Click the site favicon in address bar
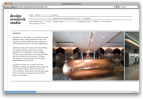143x99 pixels. click(x=18, y=7)
